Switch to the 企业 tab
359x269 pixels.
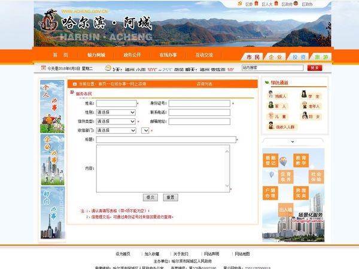coord(275,57)
